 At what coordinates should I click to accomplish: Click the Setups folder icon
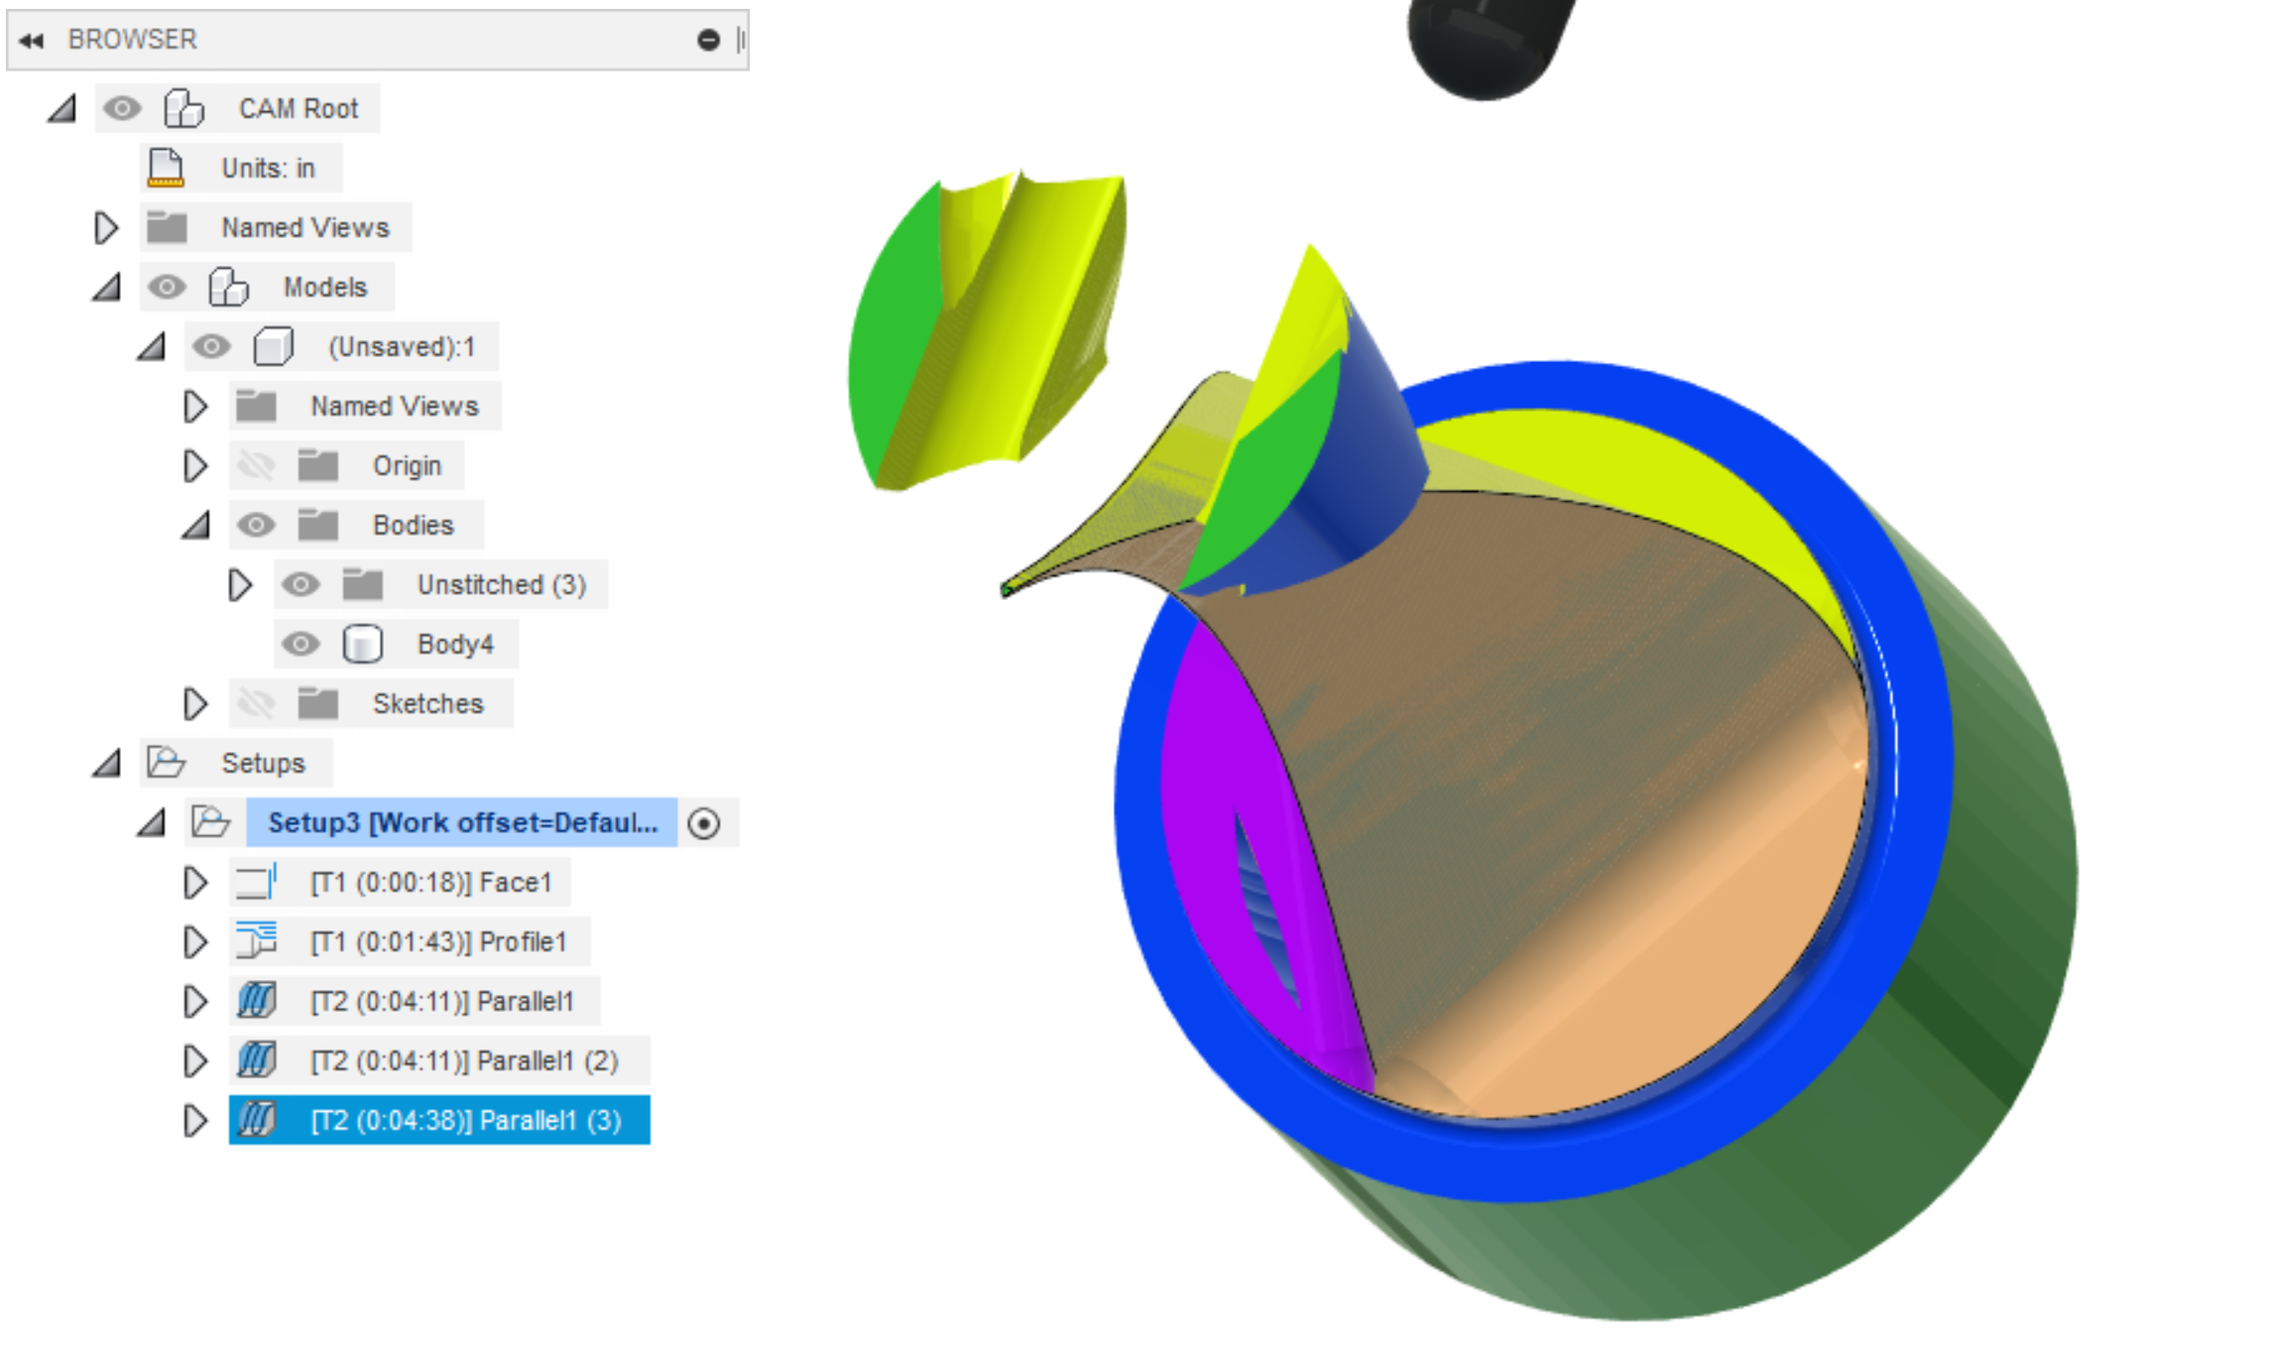[x=166, y=763]
